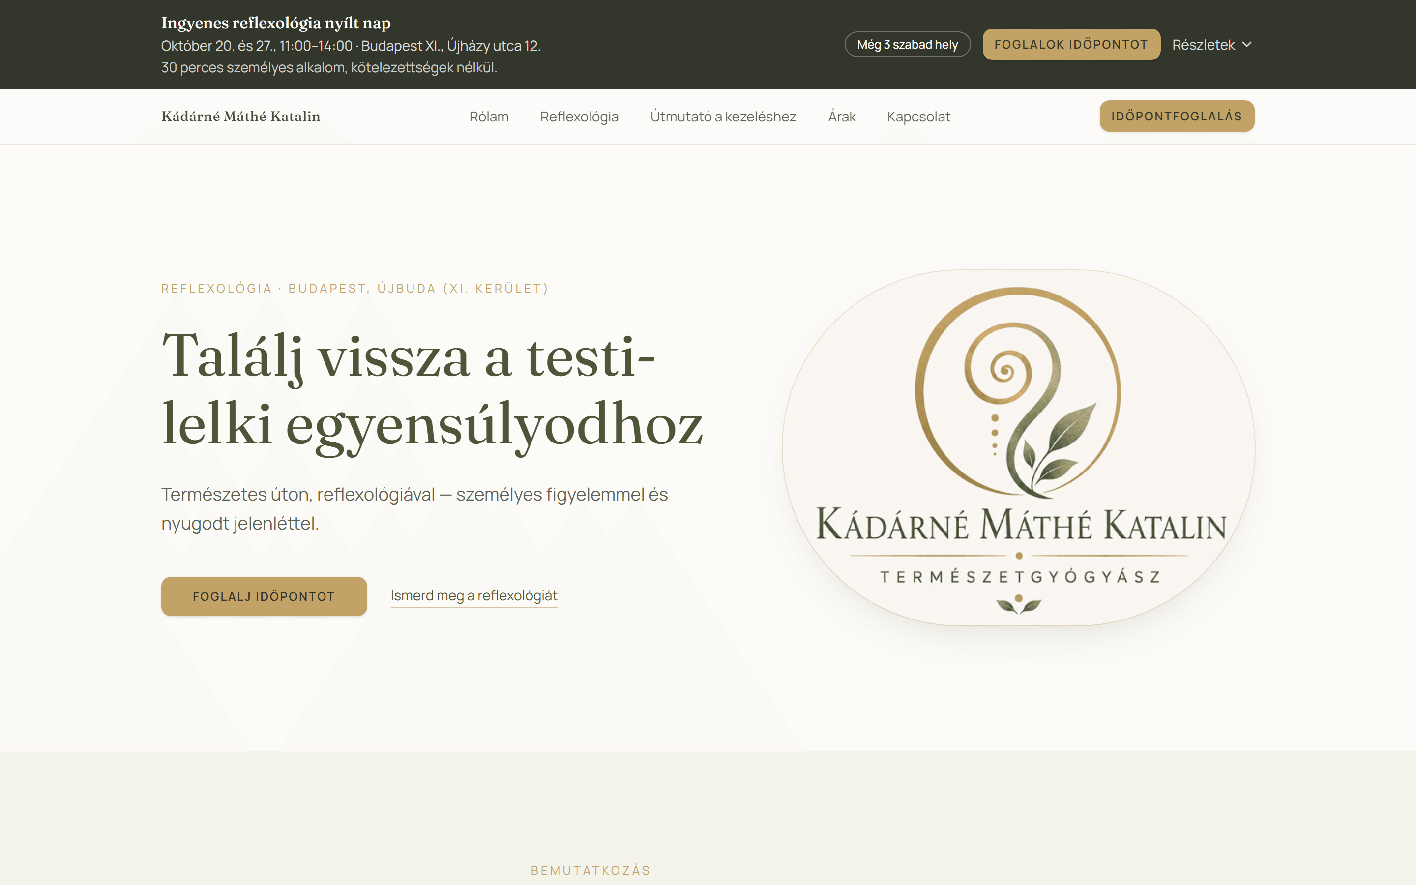Viewport: 1416px width, 885px height.
Task: Go to Útmutató a kezeléshez page
Action: click(x=723, y=117)
